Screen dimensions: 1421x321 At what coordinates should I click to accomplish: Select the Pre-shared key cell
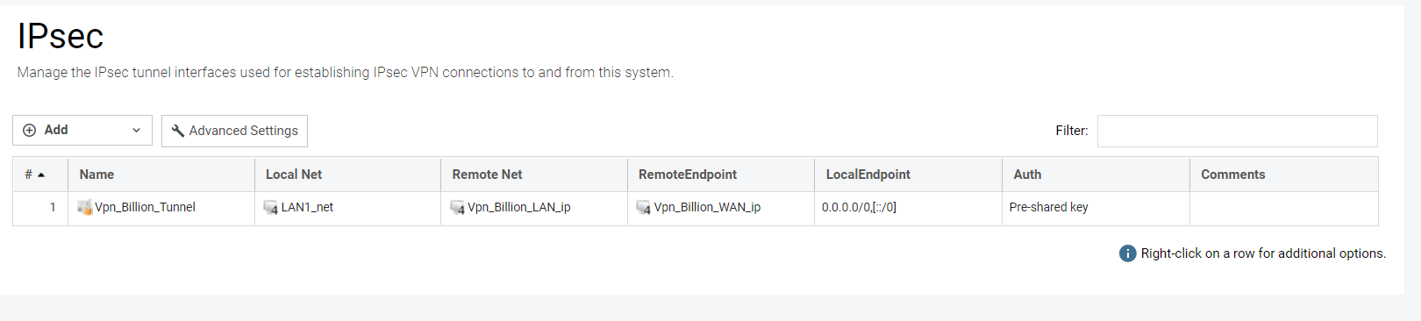1096,208
